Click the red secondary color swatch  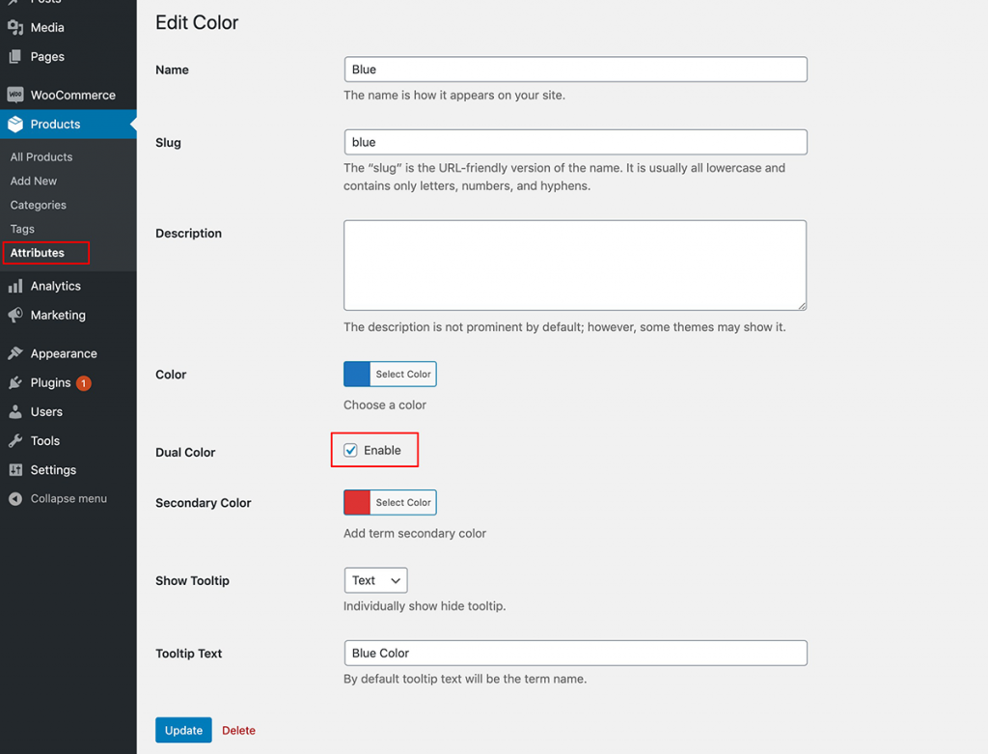tap(357, 502)
